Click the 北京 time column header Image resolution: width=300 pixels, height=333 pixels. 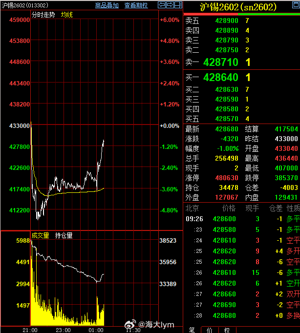192,208
